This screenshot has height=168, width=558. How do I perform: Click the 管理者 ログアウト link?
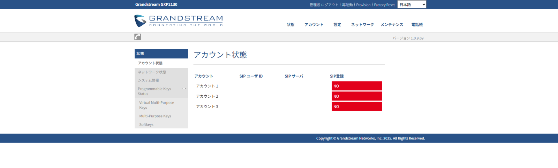point(324,5)
